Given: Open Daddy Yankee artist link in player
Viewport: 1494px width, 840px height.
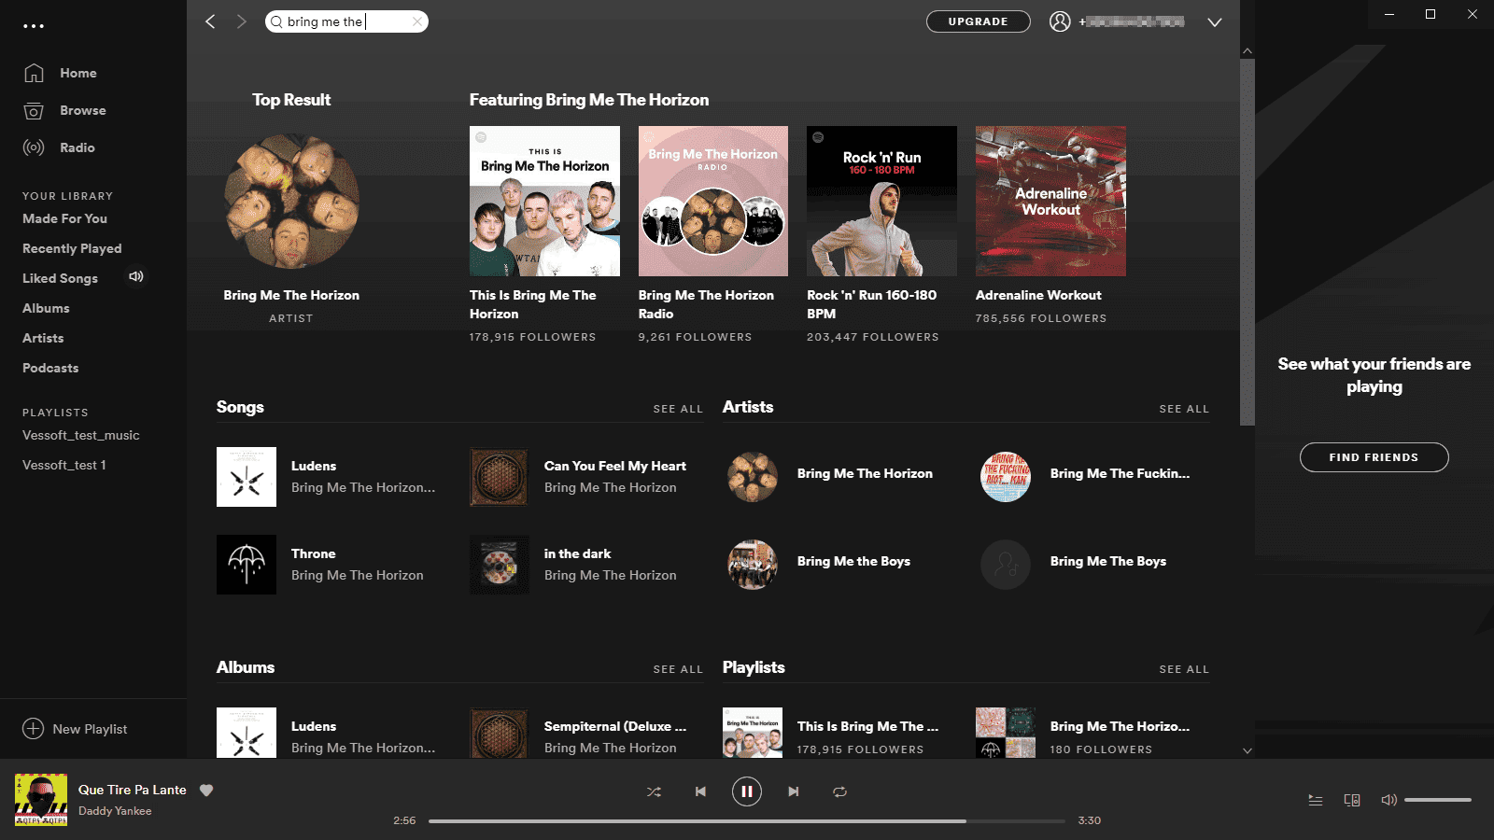Looking at the screenshot, I should [x=115, y=811].
